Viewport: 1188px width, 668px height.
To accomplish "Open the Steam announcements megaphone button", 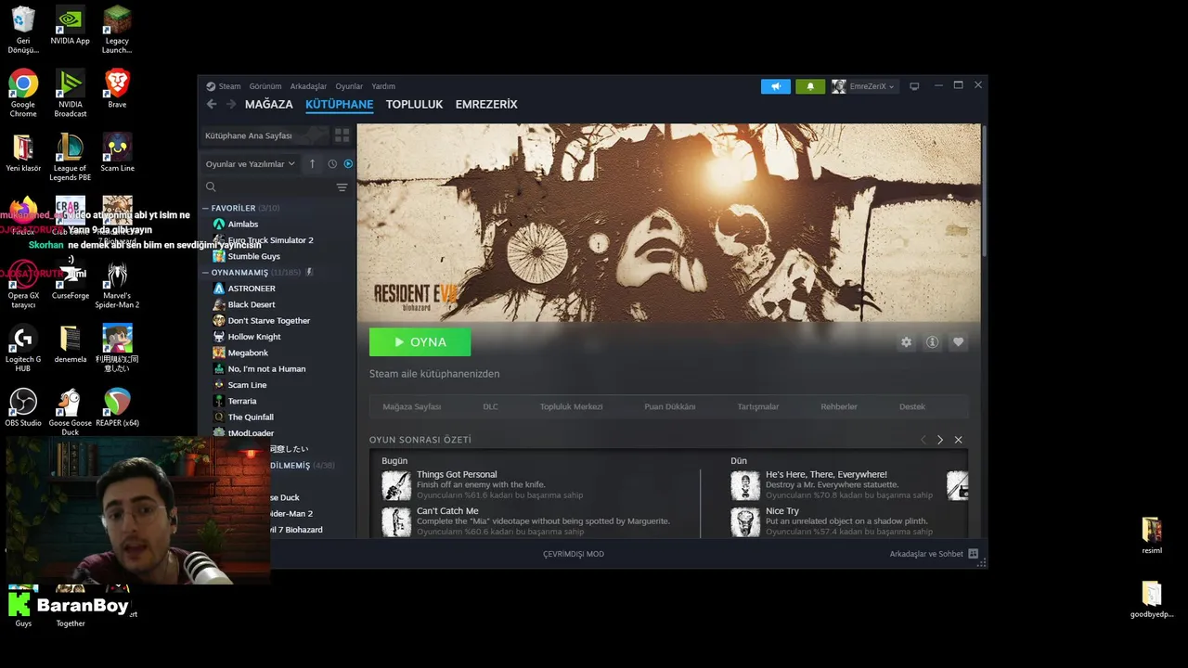I will [x=776, y=86].
